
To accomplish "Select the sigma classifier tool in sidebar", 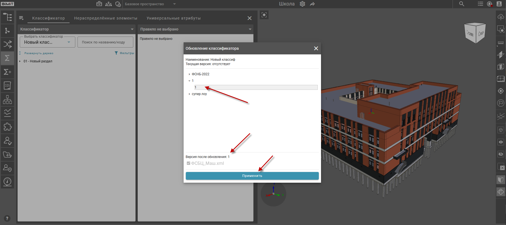I will point(7,58).
